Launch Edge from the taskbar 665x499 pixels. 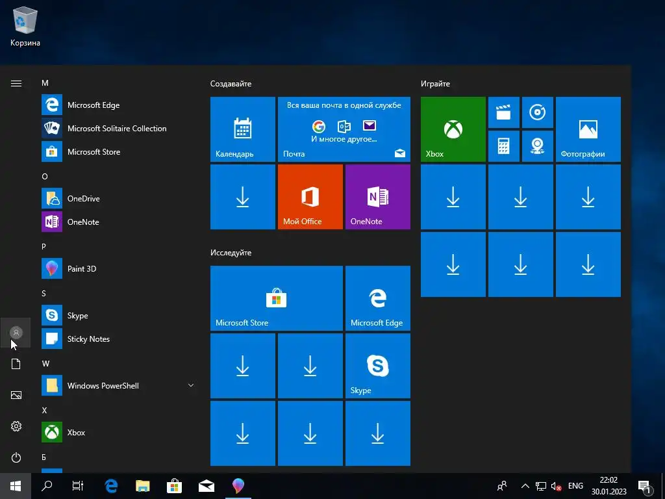(x=111, y=486)
